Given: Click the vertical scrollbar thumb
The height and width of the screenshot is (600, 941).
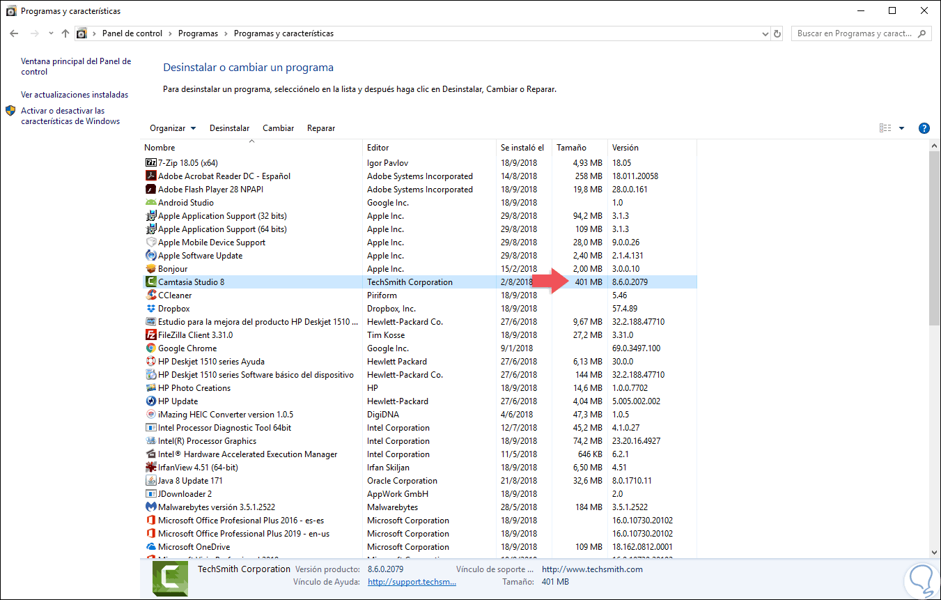Looking at the screenshot, I should [935, 238].
